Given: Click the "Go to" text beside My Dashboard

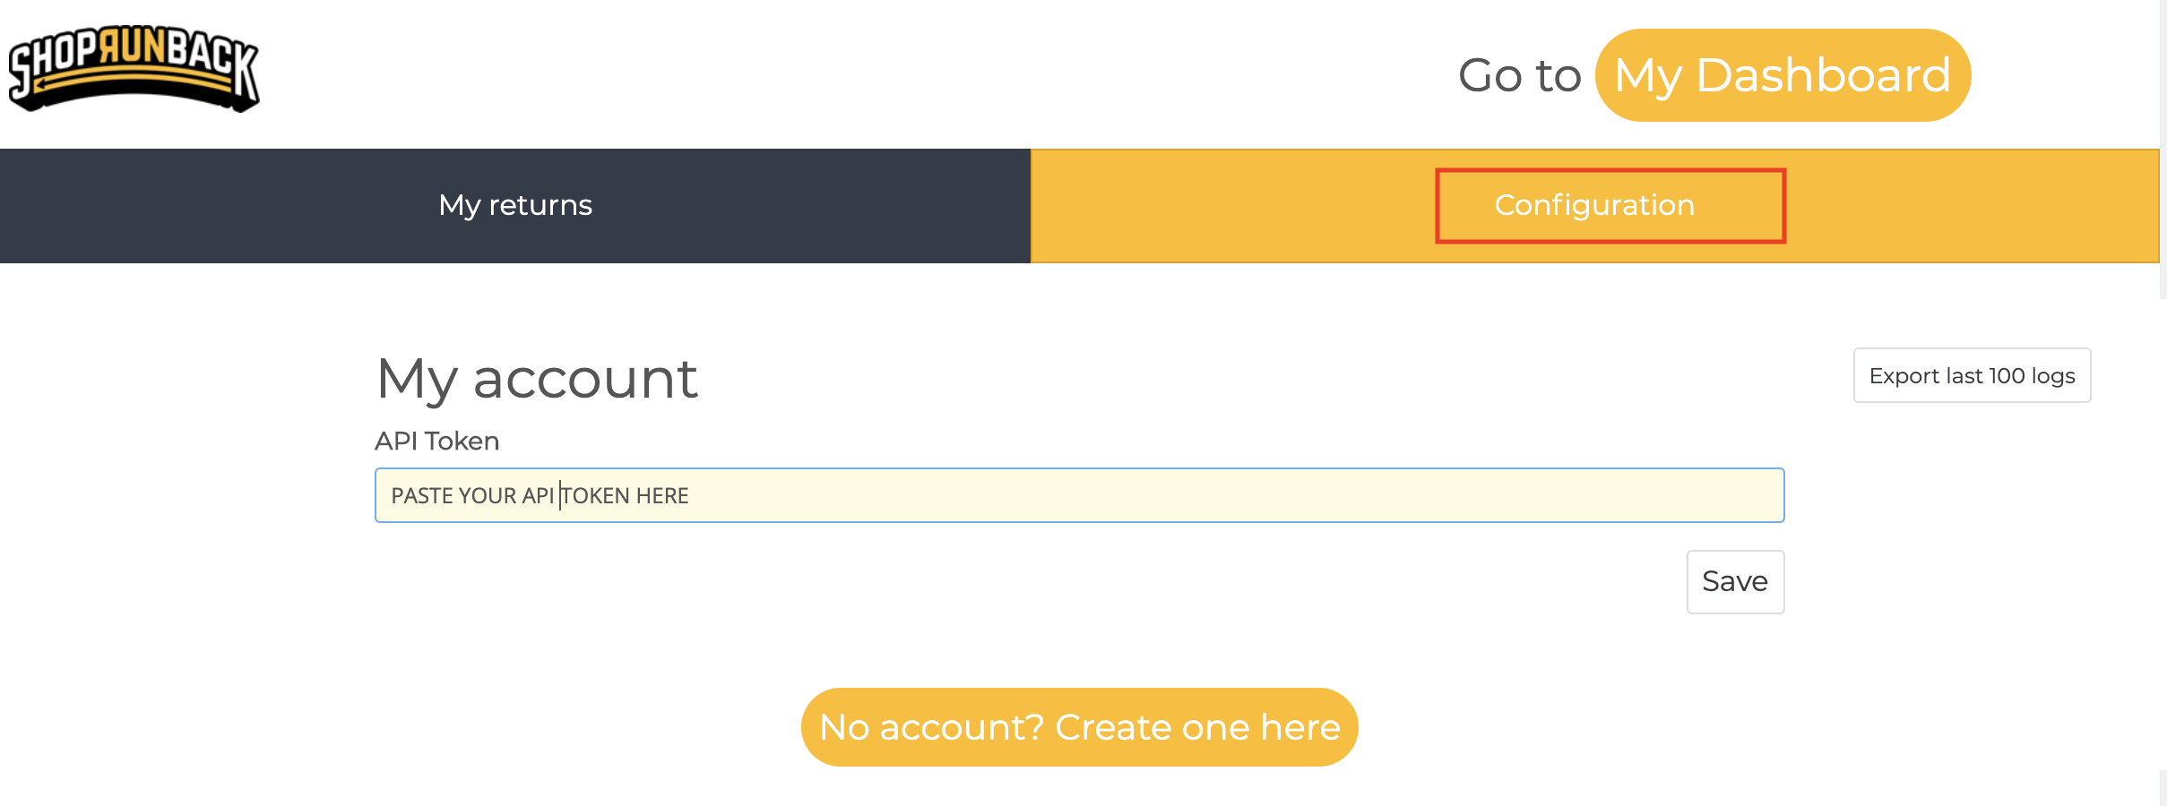Looking at the screenshot, I should click(x=1519, y=75).
